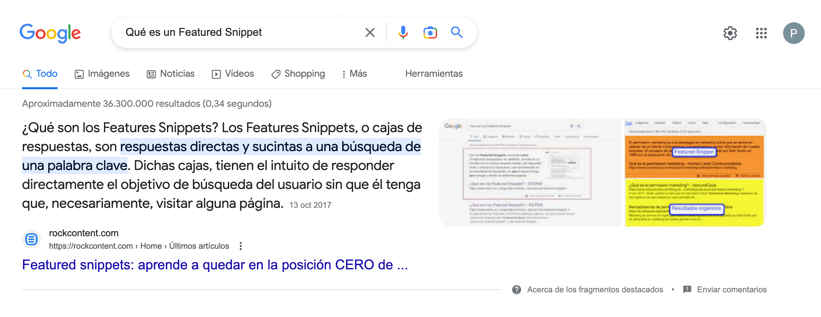Open the settings gear icon
Image resolution: width=821 pixels, height=317 pixels.
(x=730, y=33)
